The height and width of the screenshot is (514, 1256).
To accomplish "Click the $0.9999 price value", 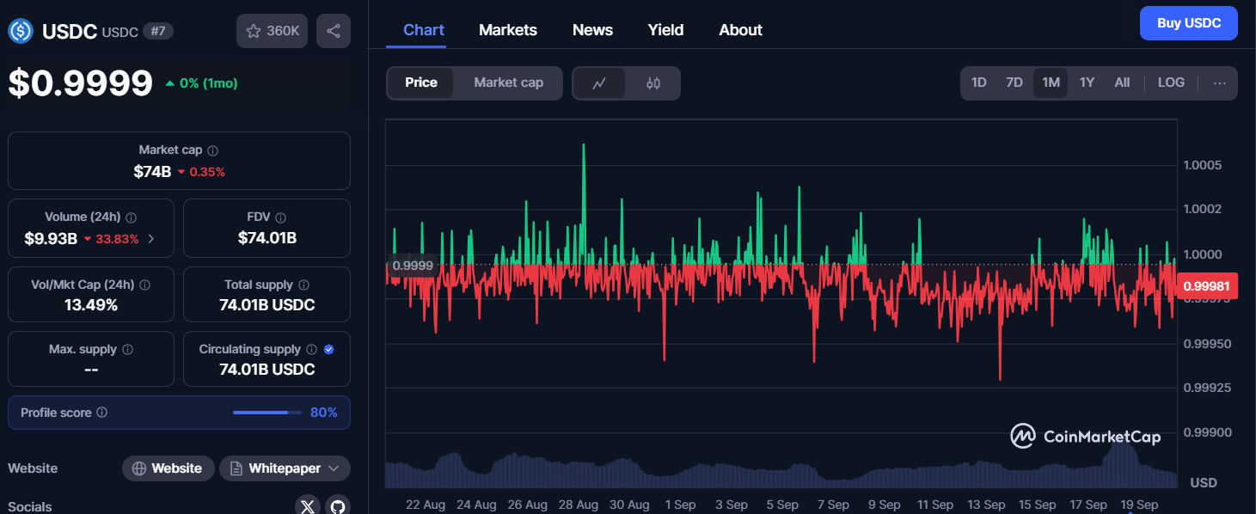I will click(81, 83).
